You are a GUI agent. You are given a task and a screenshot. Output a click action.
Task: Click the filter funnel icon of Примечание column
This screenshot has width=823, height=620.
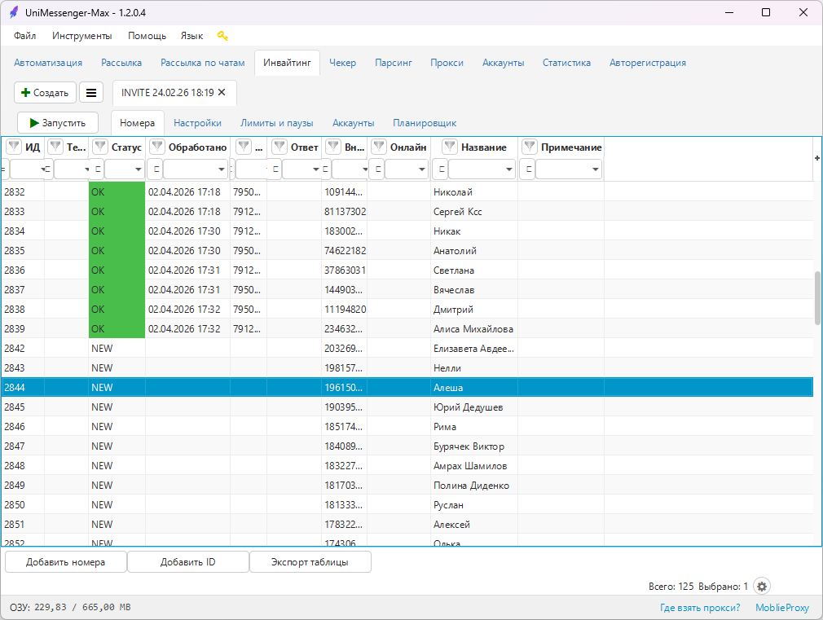530,147
